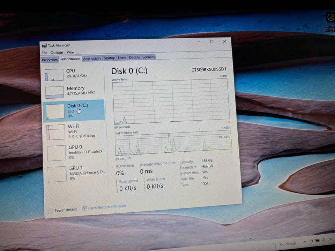Click the battery tray icon
The height and width of the screenshot is (251, 335).
(x=318, y=241)
